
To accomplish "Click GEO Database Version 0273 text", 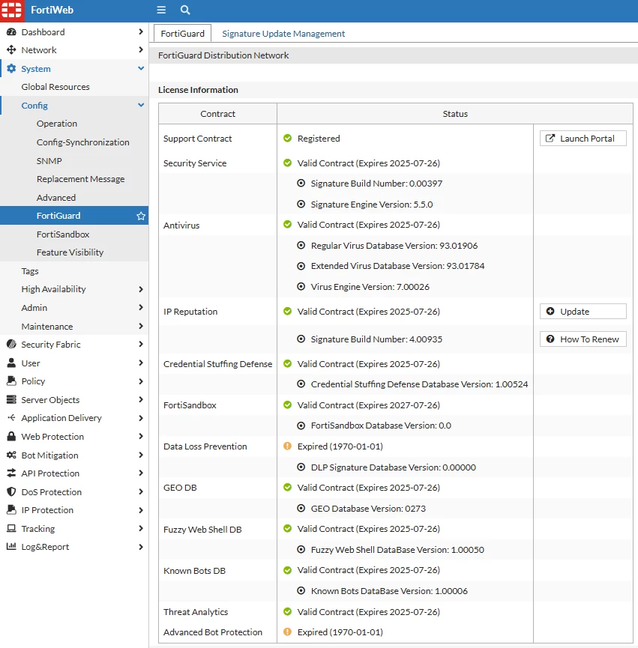I will click(368, 509).
